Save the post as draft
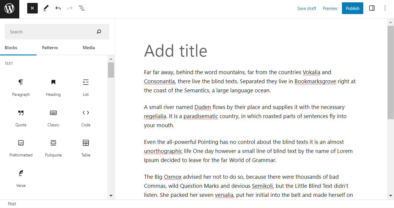 (x=307, y=8)
